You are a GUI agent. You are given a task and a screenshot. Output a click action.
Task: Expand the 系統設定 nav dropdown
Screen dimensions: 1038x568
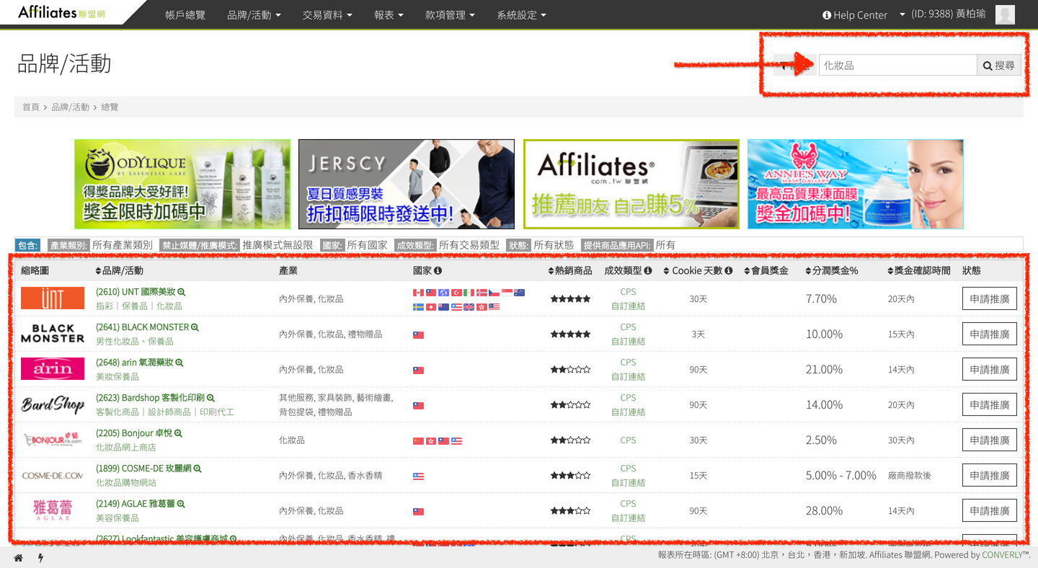[x=521, y=14]
